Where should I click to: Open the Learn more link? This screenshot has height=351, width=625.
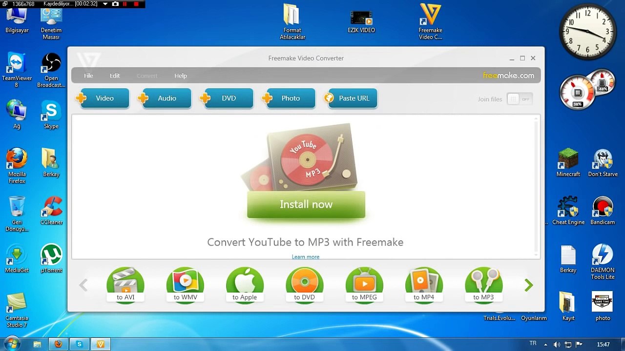[306, 257]
